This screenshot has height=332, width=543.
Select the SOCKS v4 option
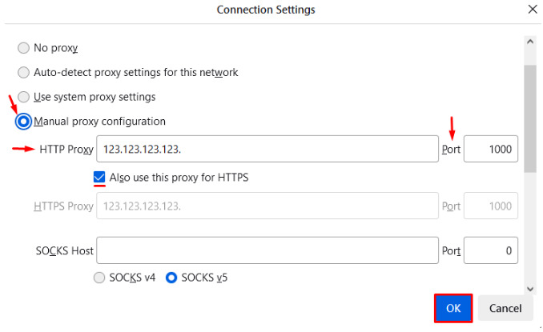pos(100,278)
